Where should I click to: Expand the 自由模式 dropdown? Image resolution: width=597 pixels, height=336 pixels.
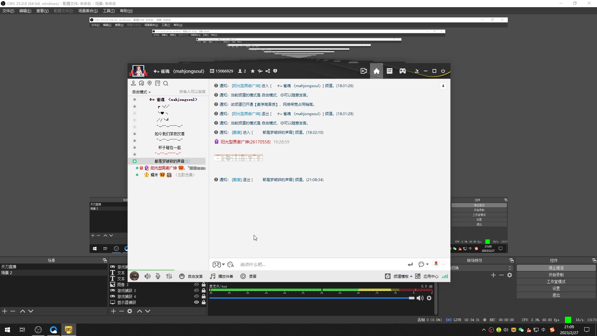point(141,92)
